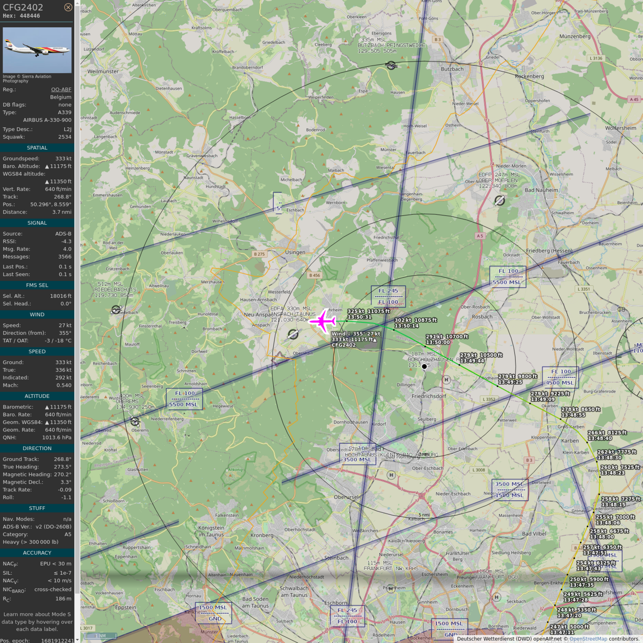Click the Obereems glider airfield icon

(x=135, y=421)
